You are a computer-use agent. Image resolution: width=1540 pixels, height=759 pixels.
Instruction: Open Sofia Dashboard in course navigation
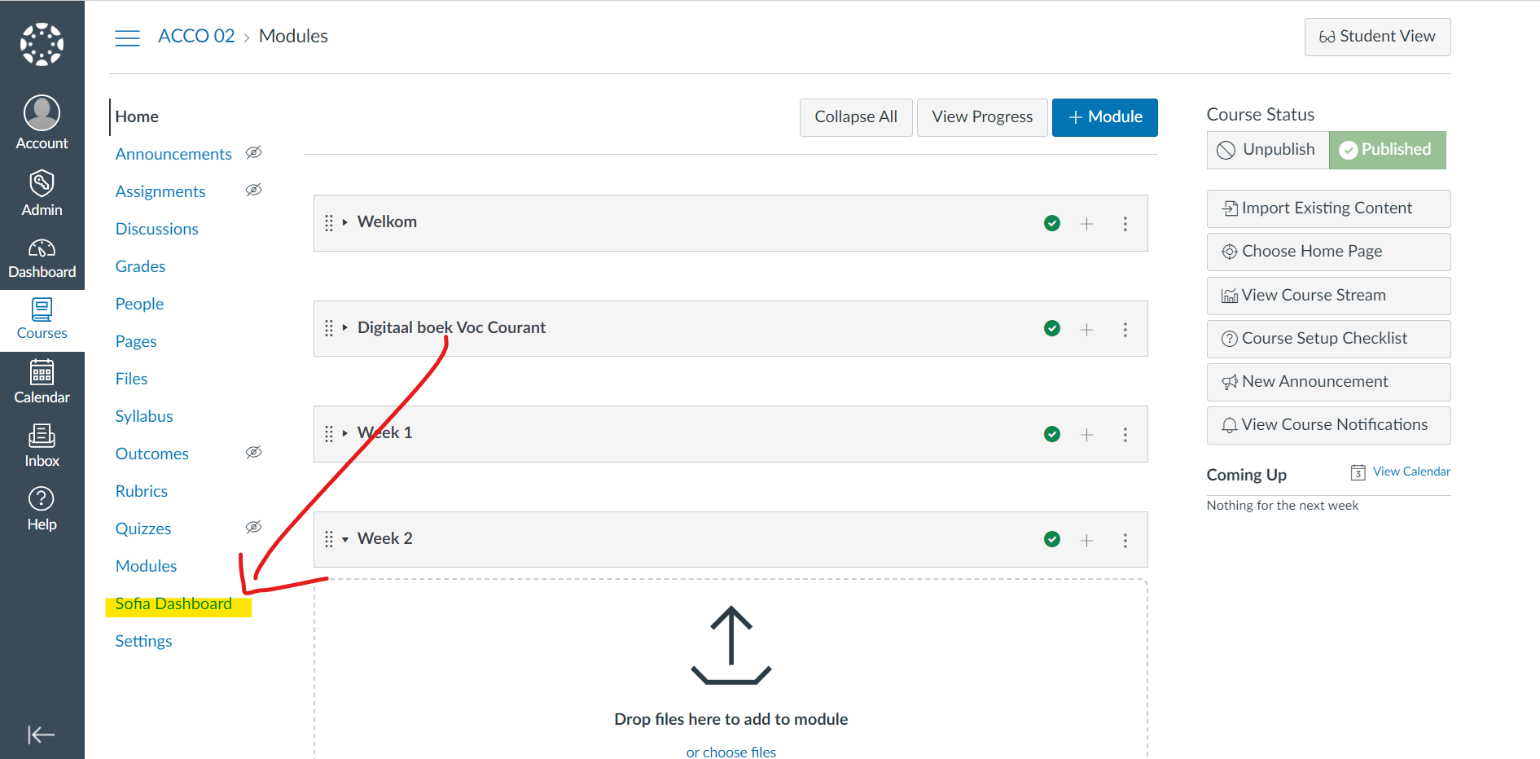tap(173, 603)
